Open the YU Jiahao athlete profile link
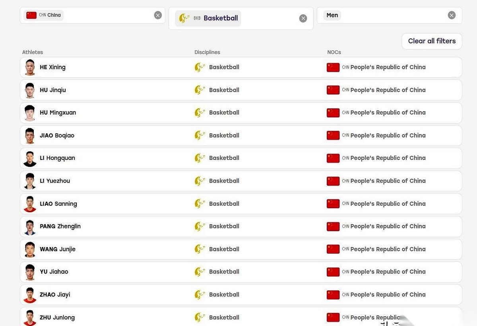The width and height of the screenshot is (477, 326). tap(54, 272)
